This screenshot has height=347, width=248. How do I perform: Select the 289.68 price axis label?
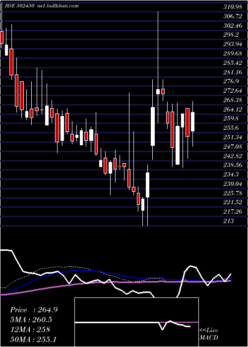pos(233,54)
